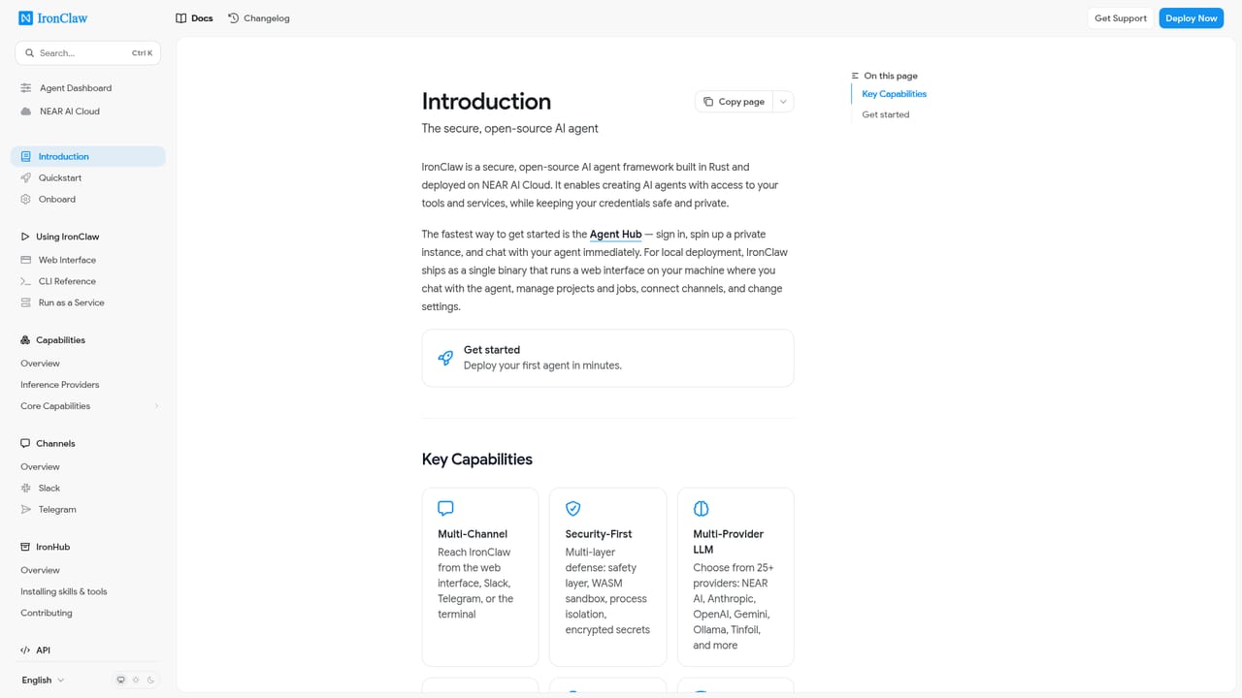Jump to Get started in page outline
This screenshot has width=1242, height=698.
click(x=886, y=114)
